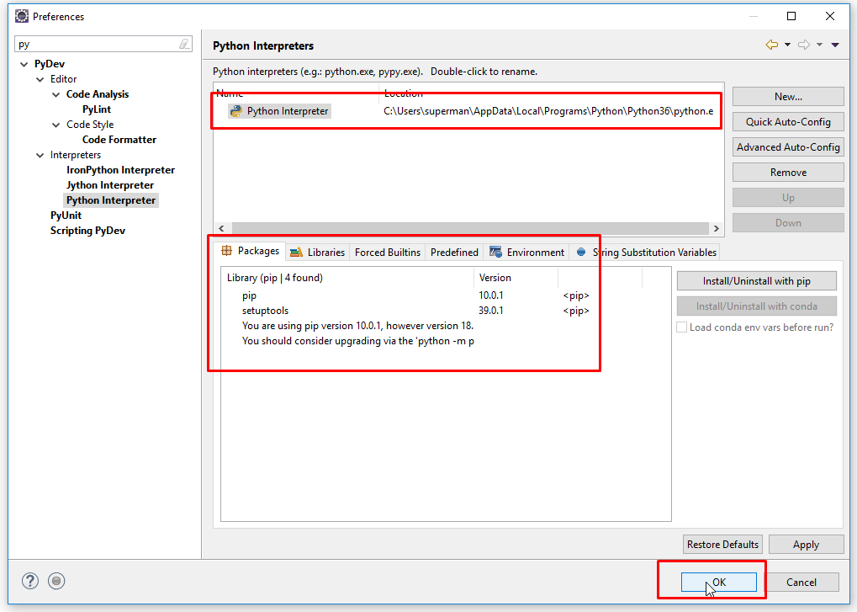Image resolution: width=857 pixels, height=612 pixels.
Task: Click the Quick Auto-Config button
Action: 788,122
